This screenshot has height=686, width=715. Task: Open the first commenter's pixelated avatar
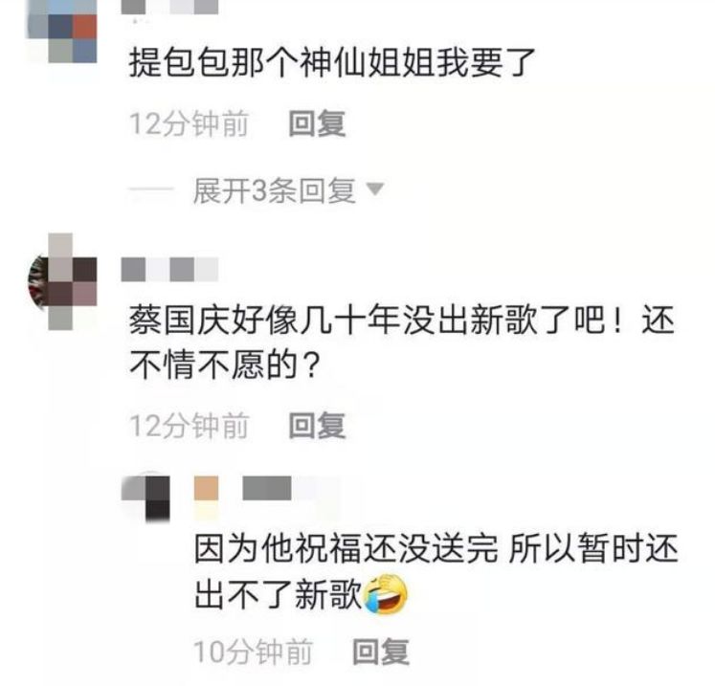click(62, 31)
